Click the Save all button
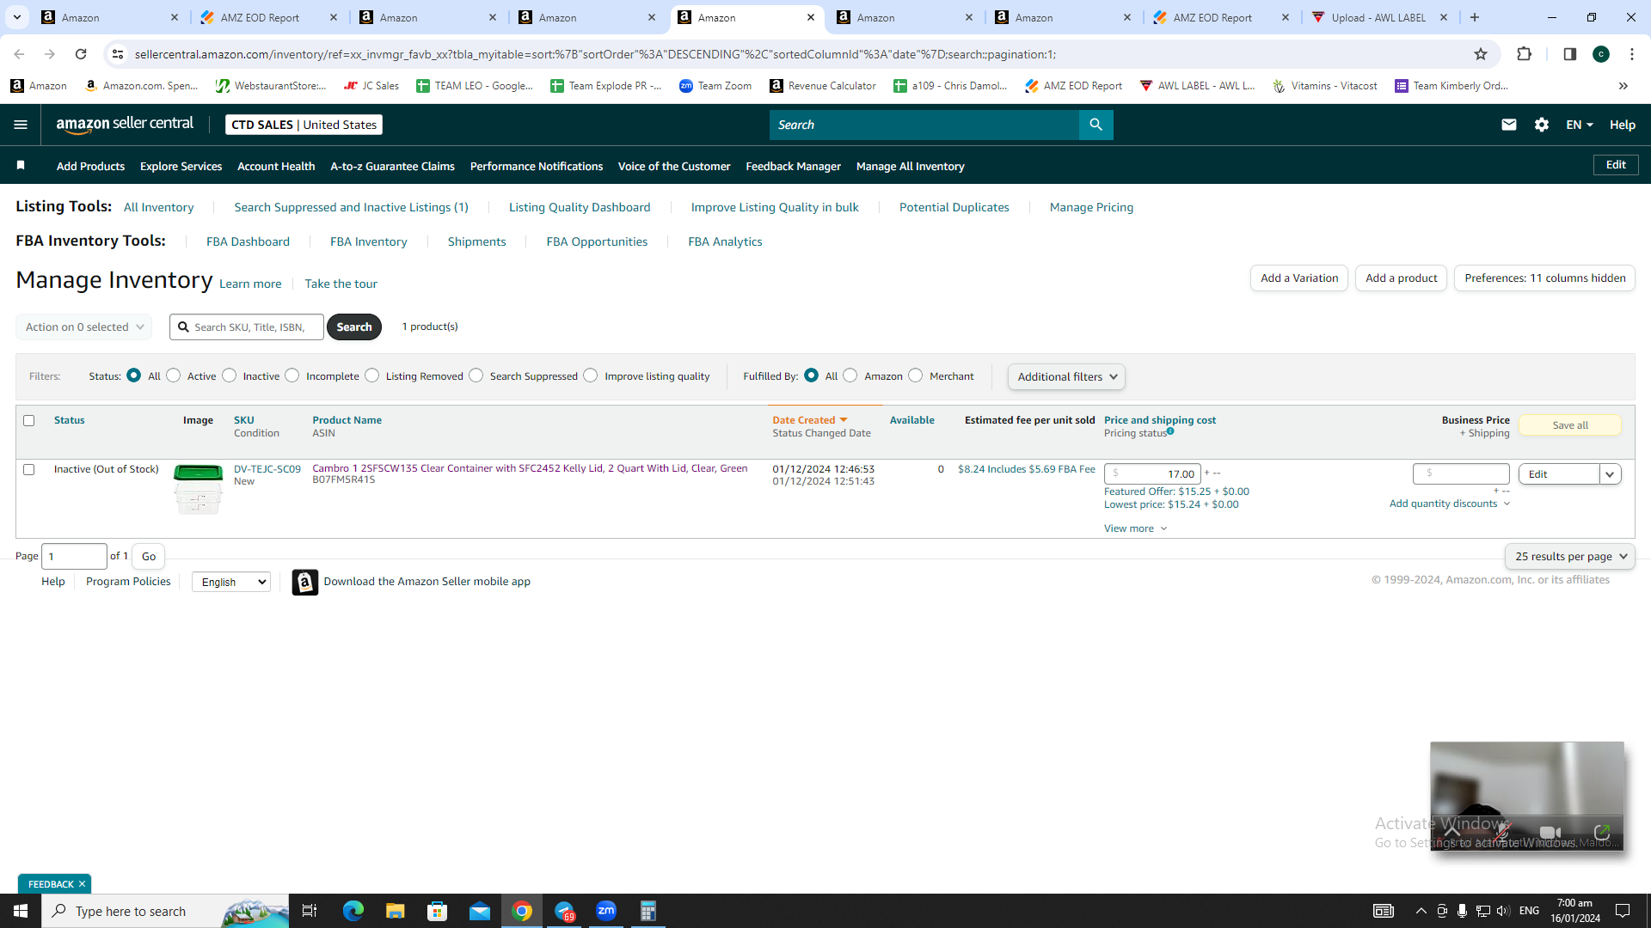1651x928 pixels. (1570, 425)
